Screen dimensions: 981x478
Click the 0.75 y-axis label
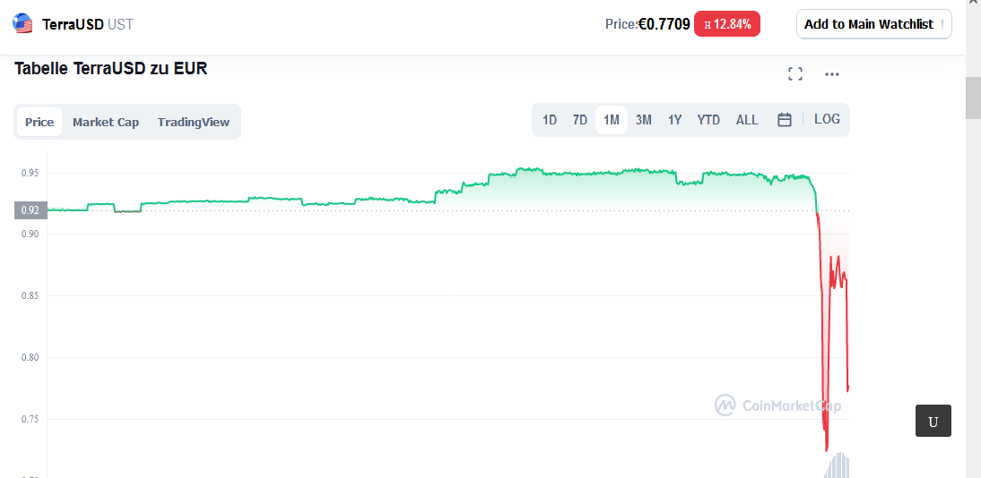(x=30, y=419)
